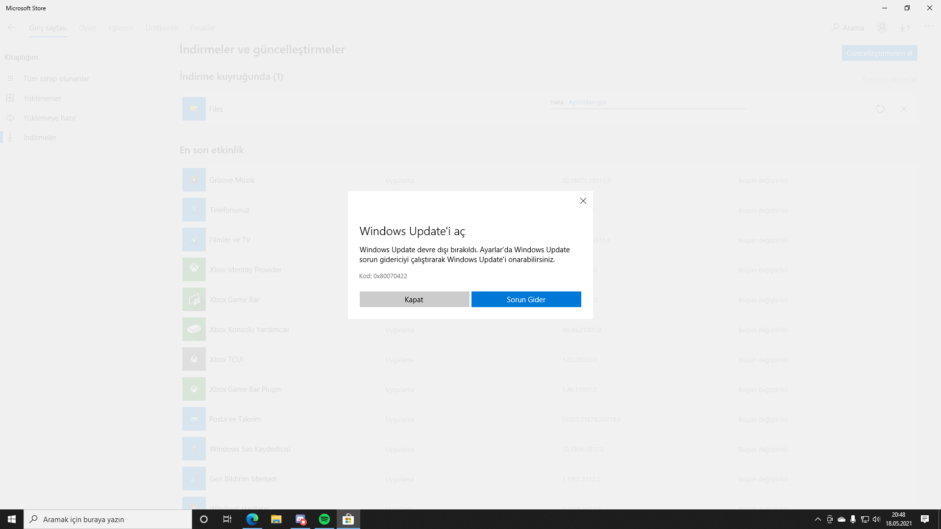Click the Arama search button
Image resolution: width=941 pixels, height=529 pixels.
pyautogui.click(x=848, y=28)
